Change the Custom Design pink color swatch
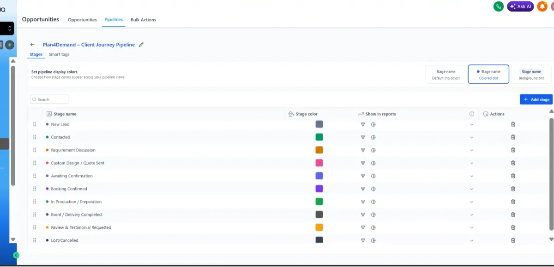Viewport: 554px width, 267px height. pos(319,163)
